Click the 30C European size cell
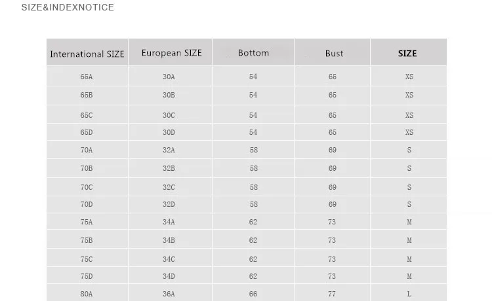Image resolution: width=492 pixels, height=301 pixels. point(169,115)
